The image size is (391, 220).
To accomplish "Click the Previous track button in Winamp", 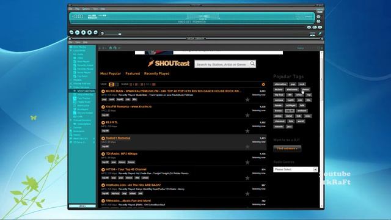I will pos(71,32).
